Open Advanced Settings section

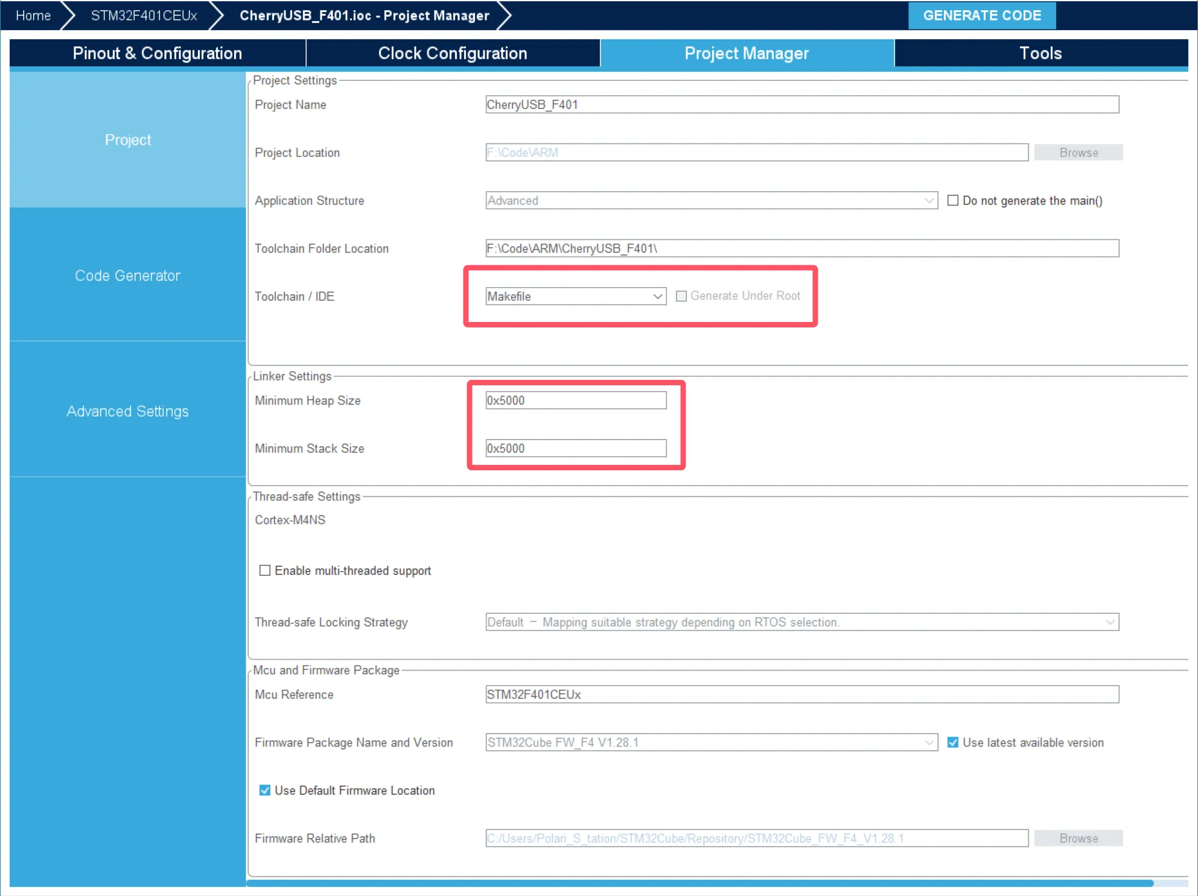click(127, 411)
